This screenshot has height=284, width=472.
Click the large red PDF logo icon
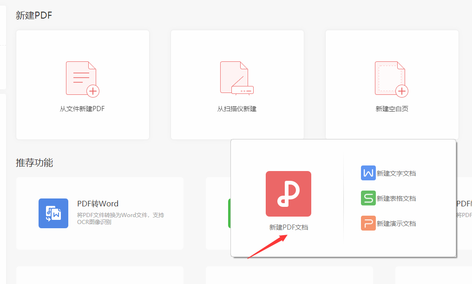click(288, 194)
